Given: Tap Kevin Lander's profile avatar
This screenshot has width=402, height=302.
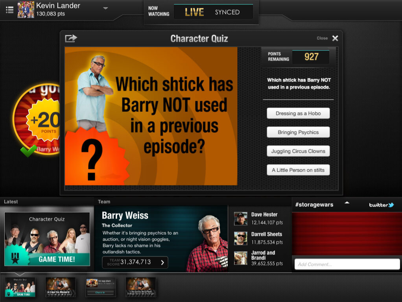Looking at the screenshot, I should pos(26,10).
